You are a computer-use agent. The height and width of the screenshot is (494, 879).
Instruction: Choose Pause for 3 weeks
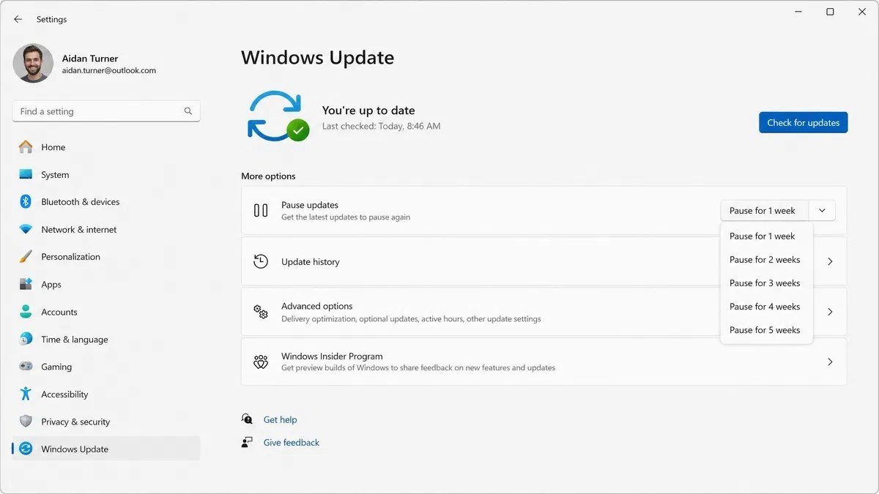pyautogui.click(x=766, y=283)
